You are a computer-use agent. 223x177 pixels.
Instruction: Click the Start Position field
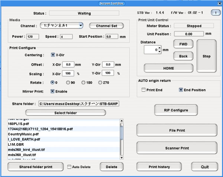112,37
